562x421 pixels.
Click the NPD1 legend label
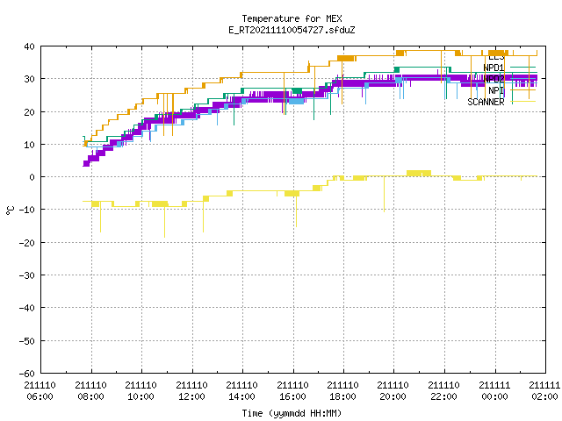[x=494, y=68]
